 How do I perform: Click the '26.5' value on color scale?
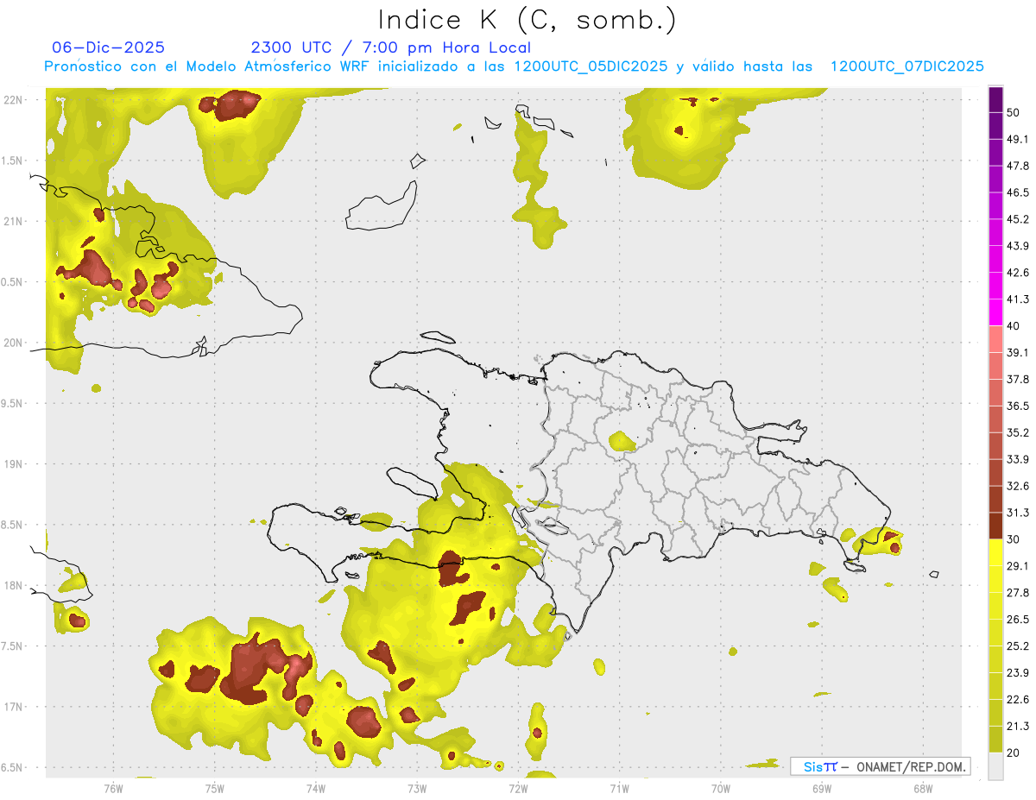pos(1018,620)
